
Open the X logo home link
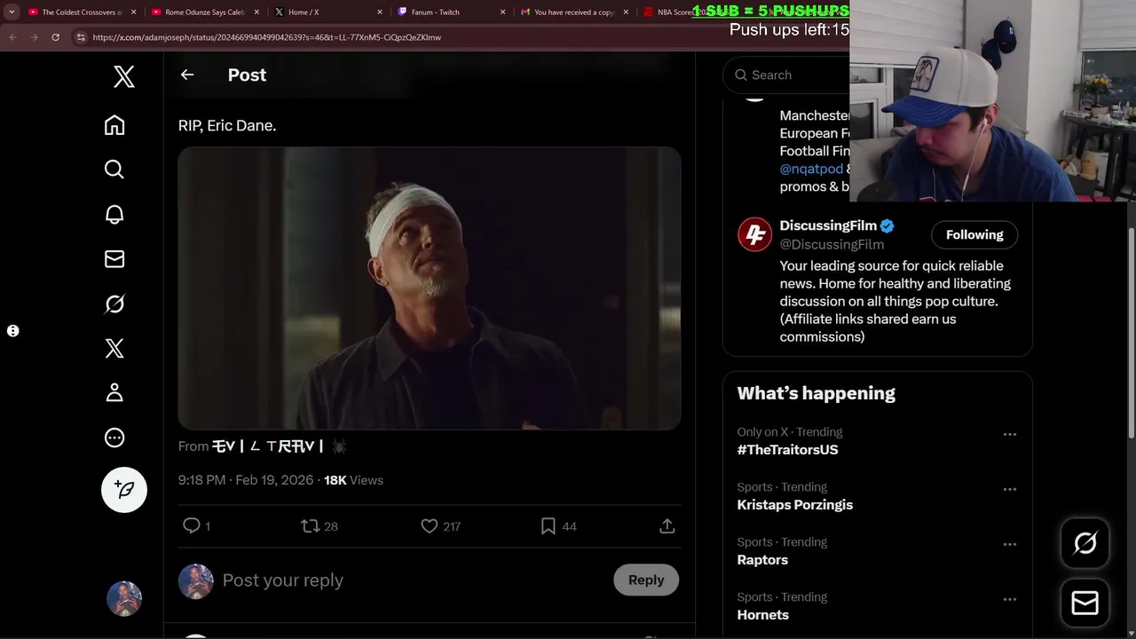click(x=124, y=76)
